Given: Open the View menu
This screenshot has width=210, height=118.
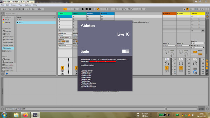Looking at the screenshot, I should pyautogui.click(x=20, y=5).
